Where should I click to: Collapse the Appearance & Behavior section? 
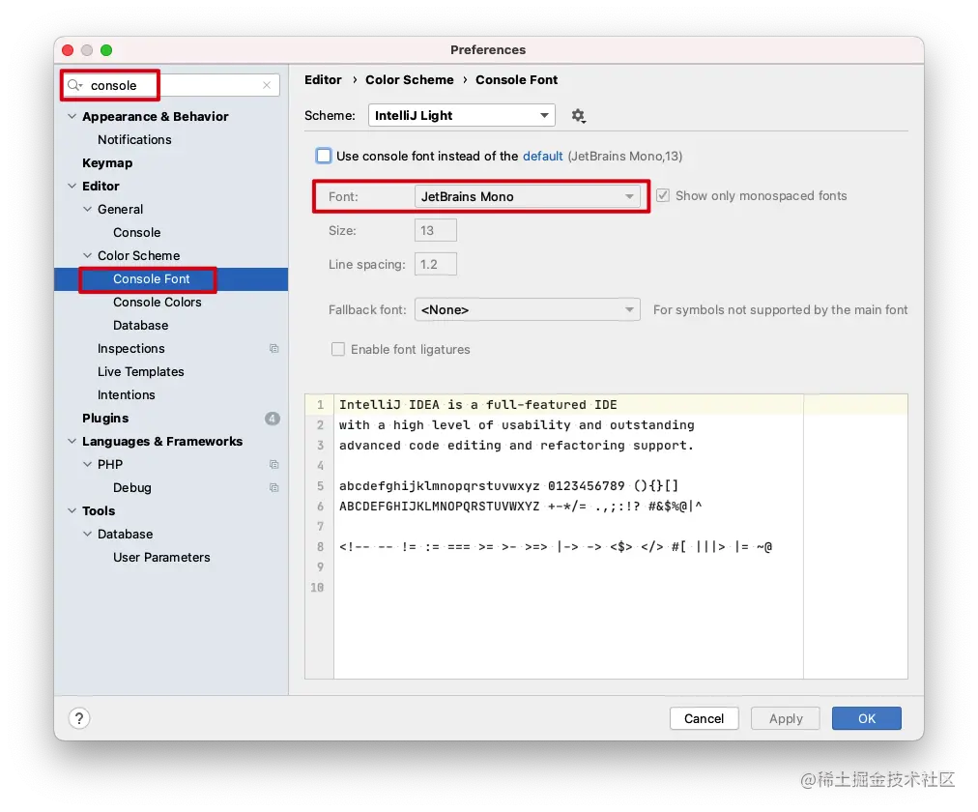(72, 117)
